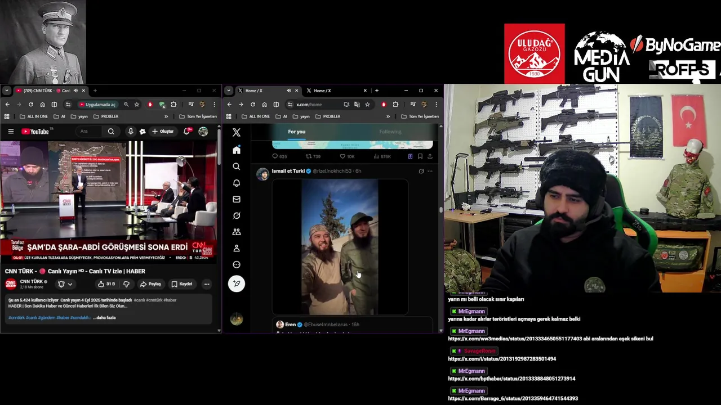721x405 pixels.
Task: Open YouTube window tab search dropdown
Action: click(x=6, y=91)
